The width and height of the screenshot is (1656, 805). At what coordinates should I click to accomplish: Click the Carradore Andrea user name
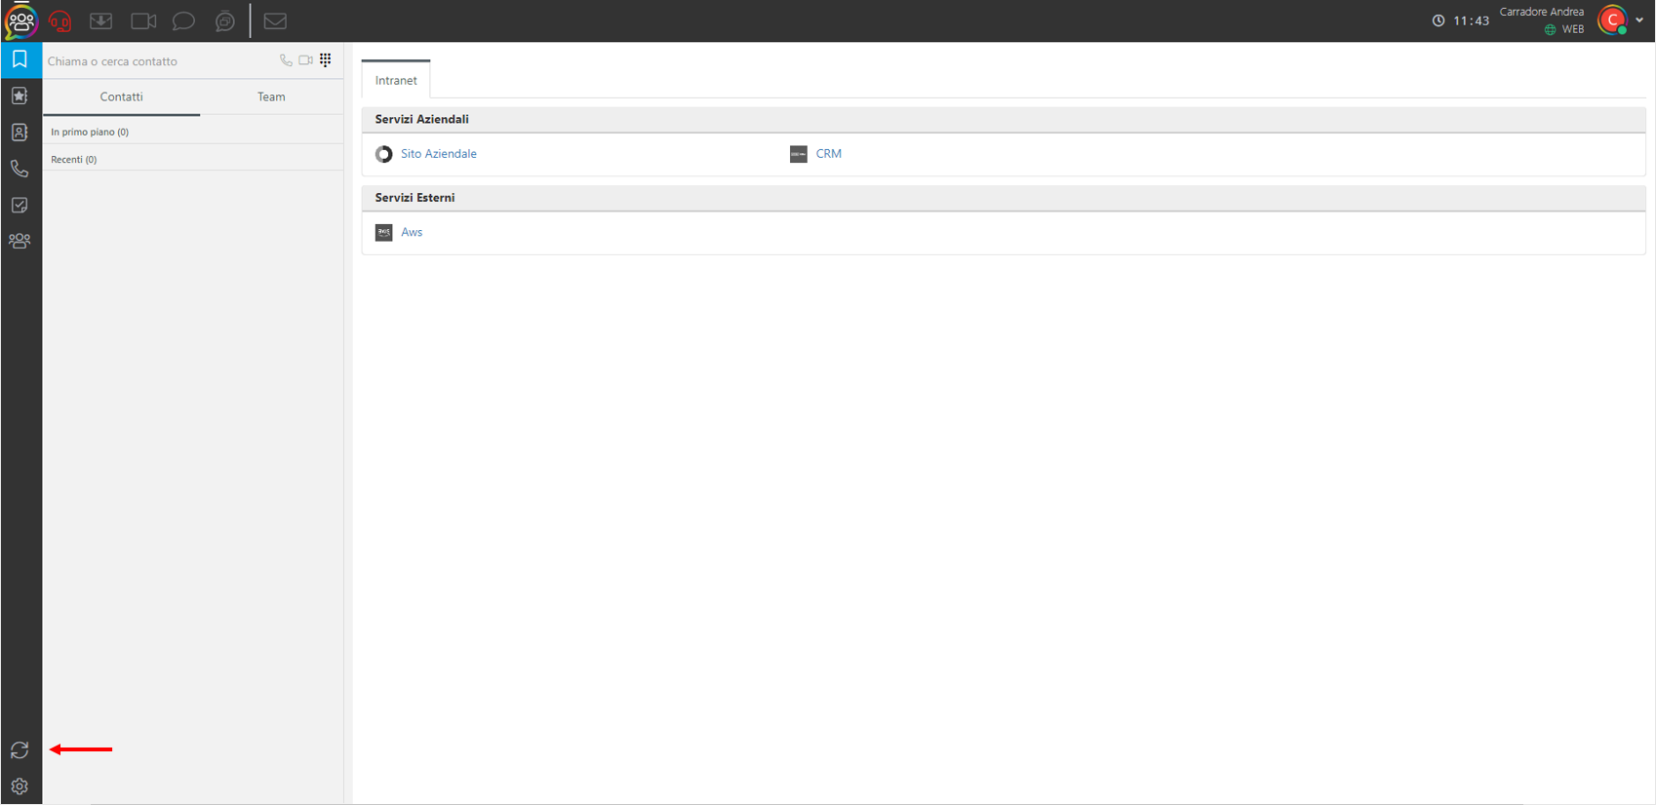(1542, 12)
